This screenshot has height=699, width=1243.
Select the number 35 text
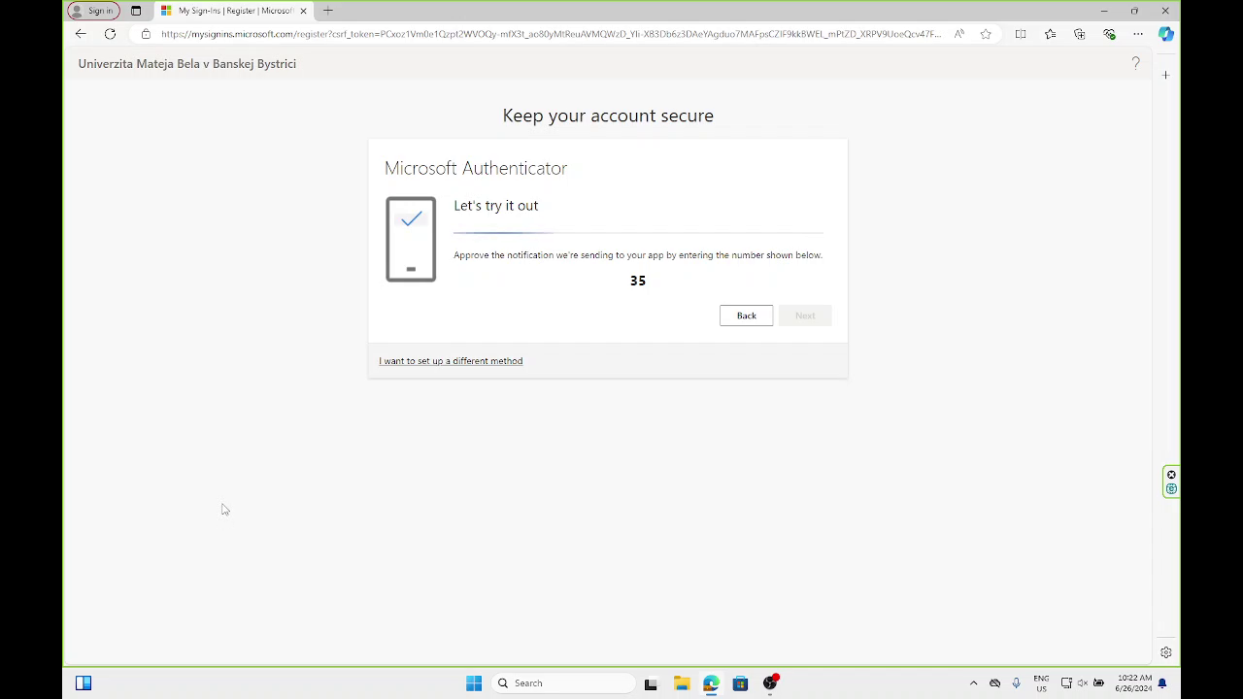(638, 281)
